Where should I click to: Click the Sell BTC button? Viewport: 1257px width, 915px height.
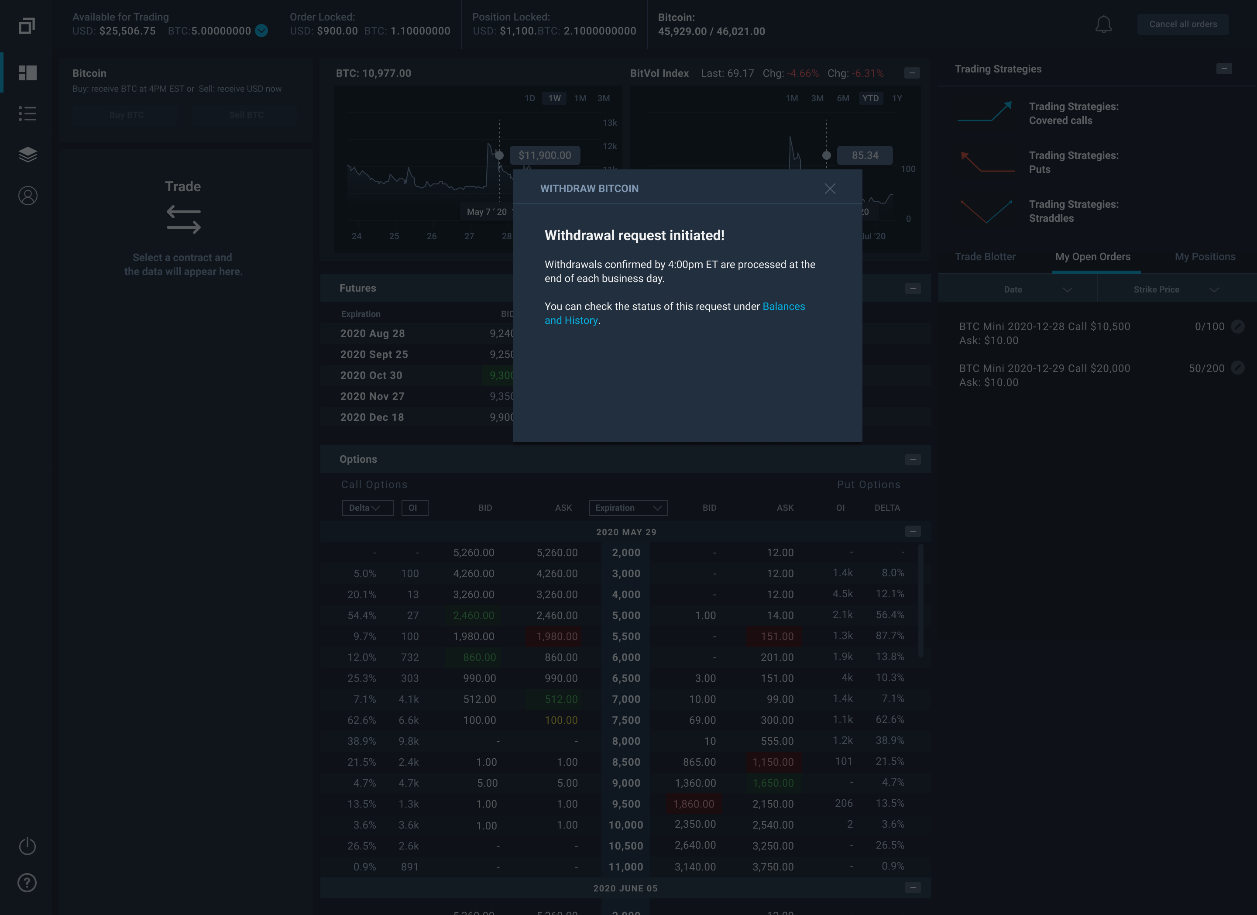pyautogui.click(x=246, y=115)
